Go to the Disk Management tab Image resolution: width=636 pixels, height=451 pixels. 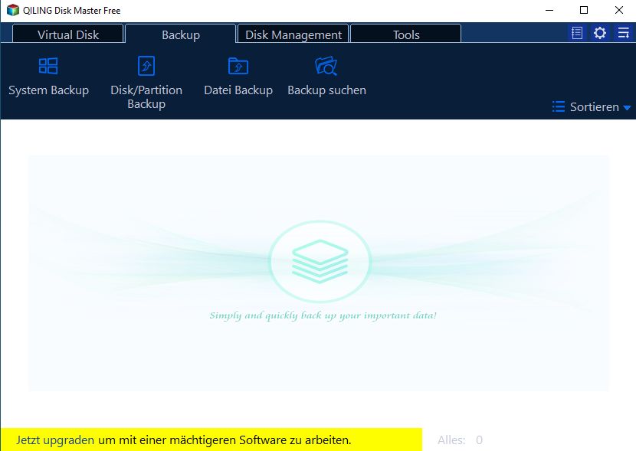tap(293, 34)
